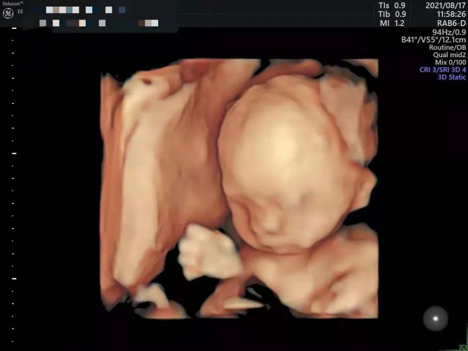Click the Routine/OB preset label
The height and width of the screenshot is (351, 468).
[447, 47]
